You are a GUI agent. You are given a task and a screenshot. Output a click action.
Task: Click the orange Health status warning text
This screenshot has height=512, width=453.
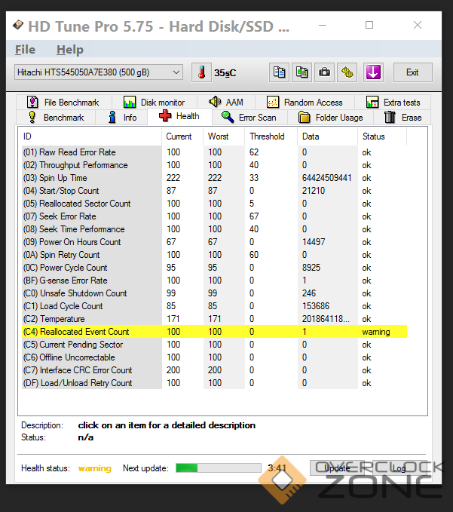pyautogui.click(x=95, y=468)
